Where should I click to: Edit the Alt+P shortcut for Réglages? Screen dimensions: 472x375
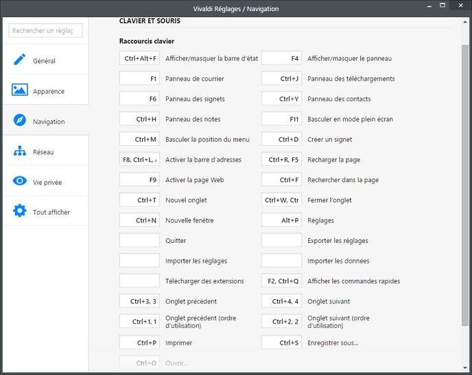281,220
